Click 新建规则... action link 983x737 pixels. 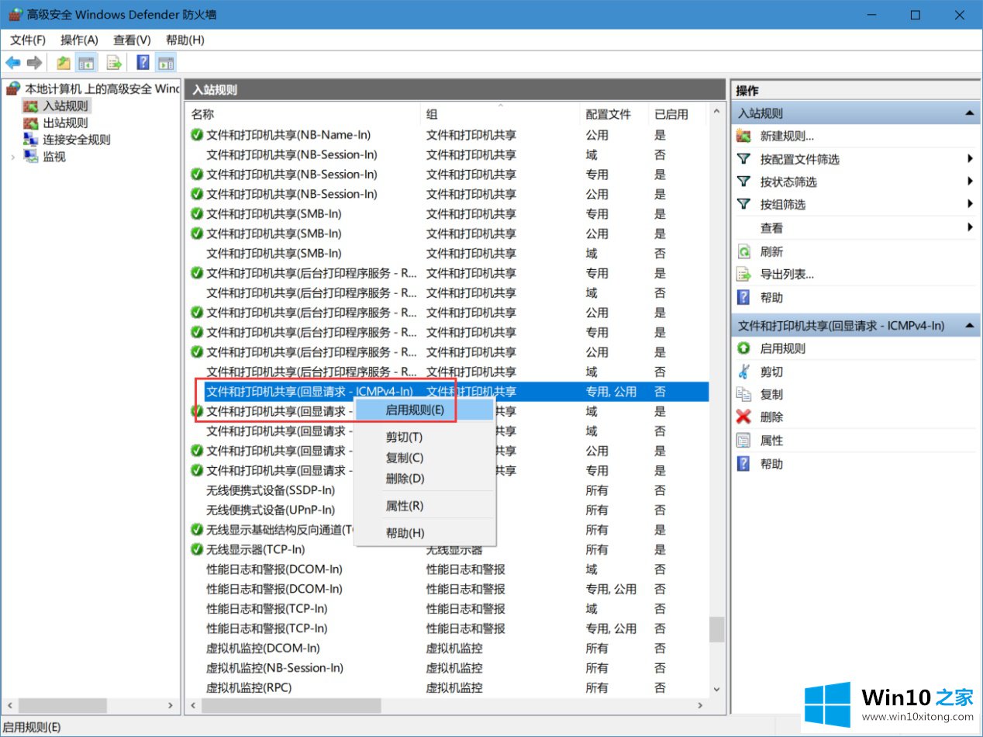click(x=787, y=136)
